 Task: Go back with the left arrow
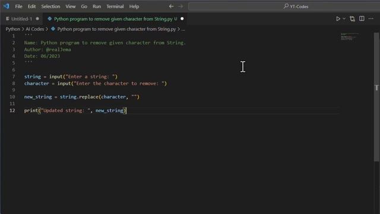point(172,7)
